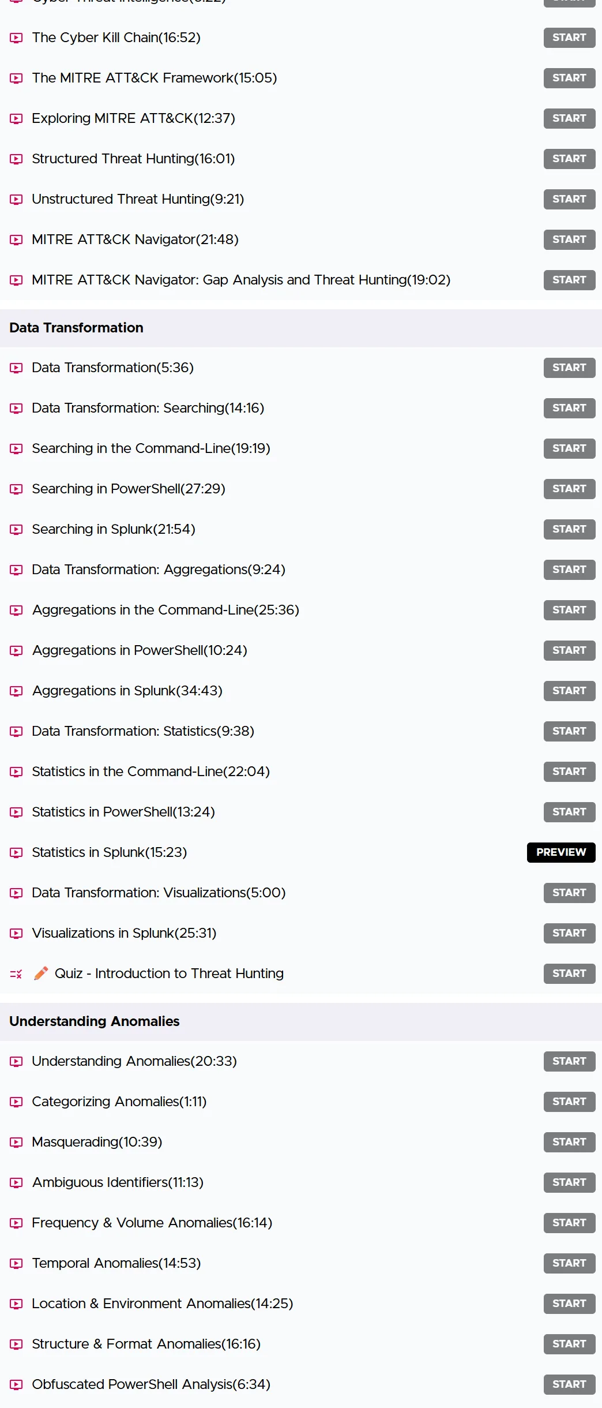Click video icon next to Statistics in Splunk
The width and height of the screenshot is (602, 1408).
tap(16, 853)
